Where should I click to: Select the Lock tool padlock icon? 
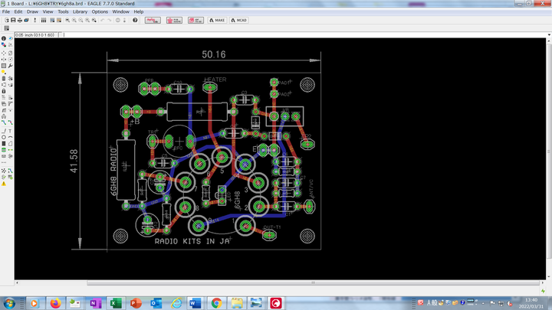coord(4,91)
